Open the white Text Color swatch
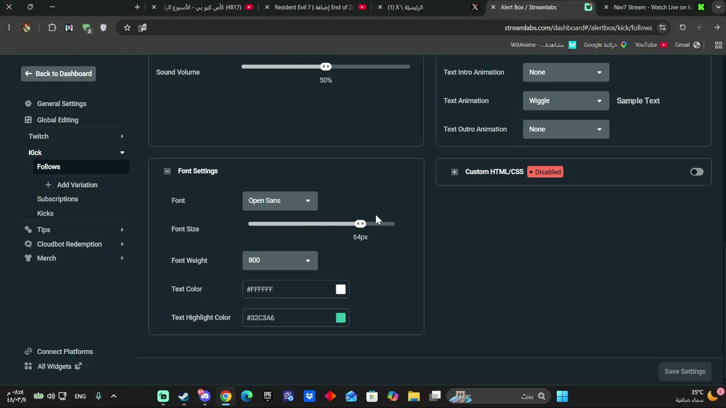Image resolution: width=726 pixels, height=408 pixels. tap(340, 290)
